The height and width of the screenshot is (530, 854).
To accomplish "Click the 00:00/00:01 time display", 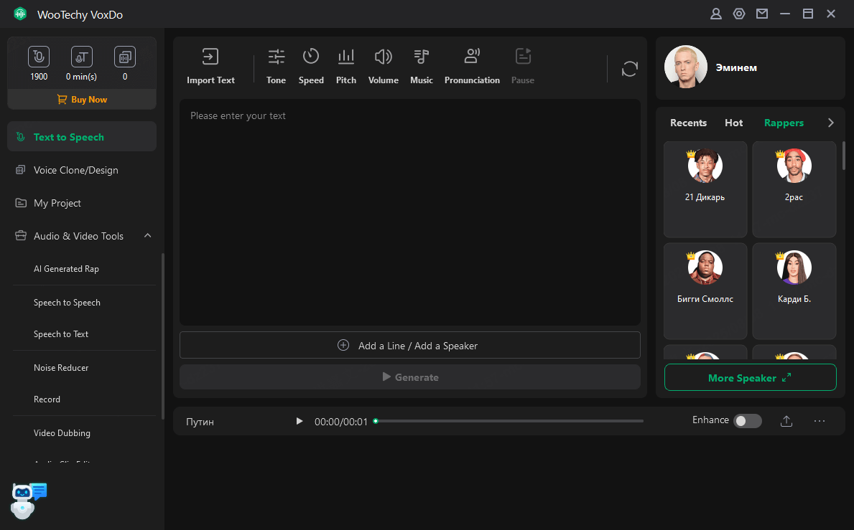I will [341, 422].
